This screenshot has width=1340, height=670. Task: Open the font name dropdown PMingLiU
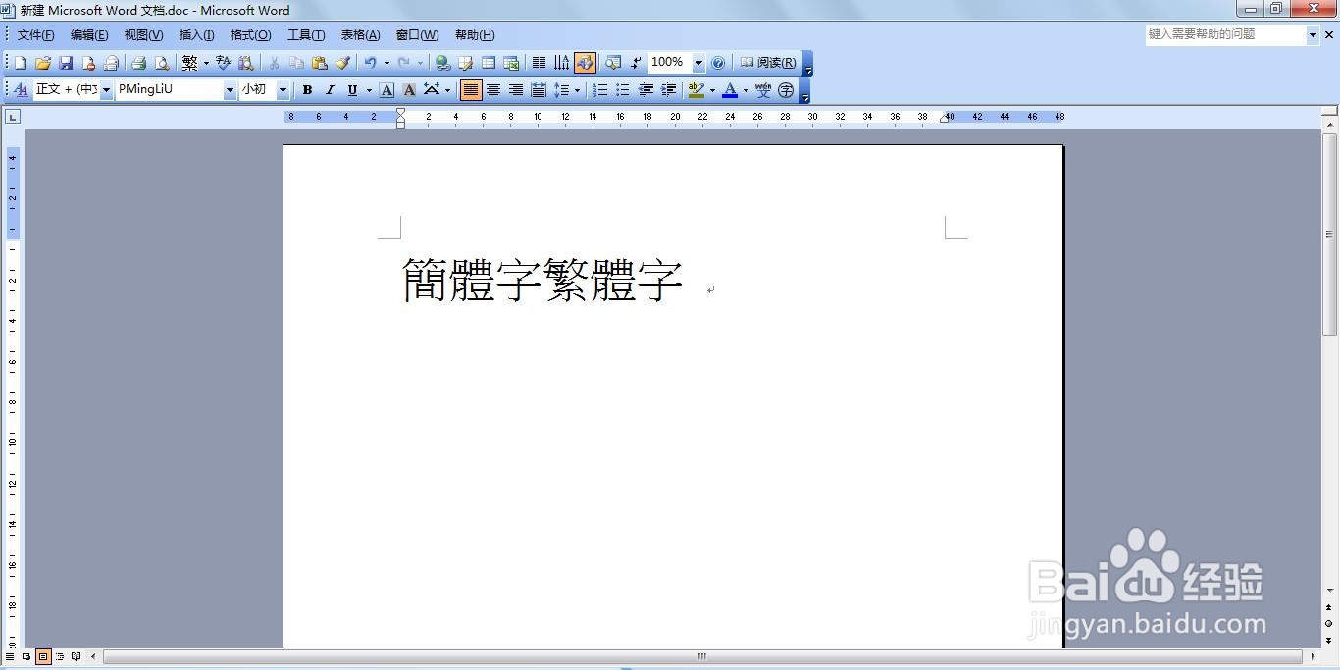[x=230, y=90]
